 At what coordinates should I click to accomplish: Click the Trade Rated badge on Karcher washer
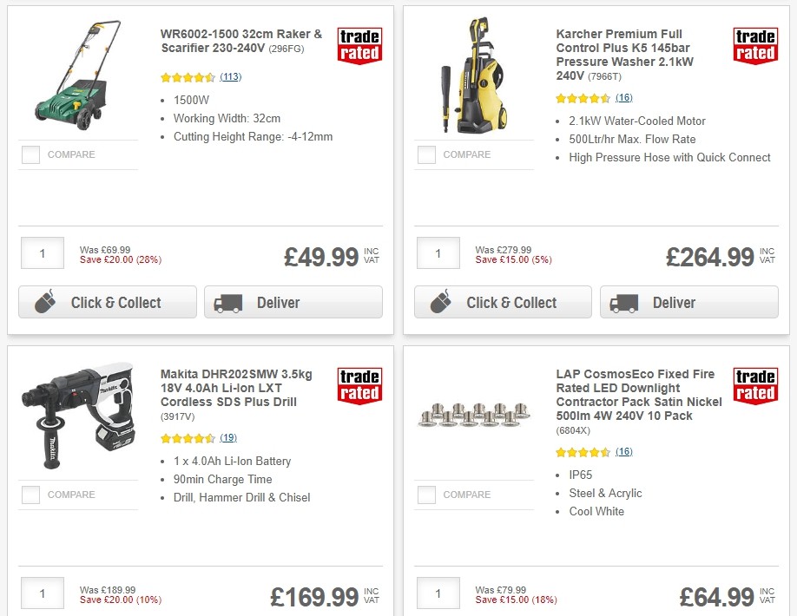click(754, 43)
